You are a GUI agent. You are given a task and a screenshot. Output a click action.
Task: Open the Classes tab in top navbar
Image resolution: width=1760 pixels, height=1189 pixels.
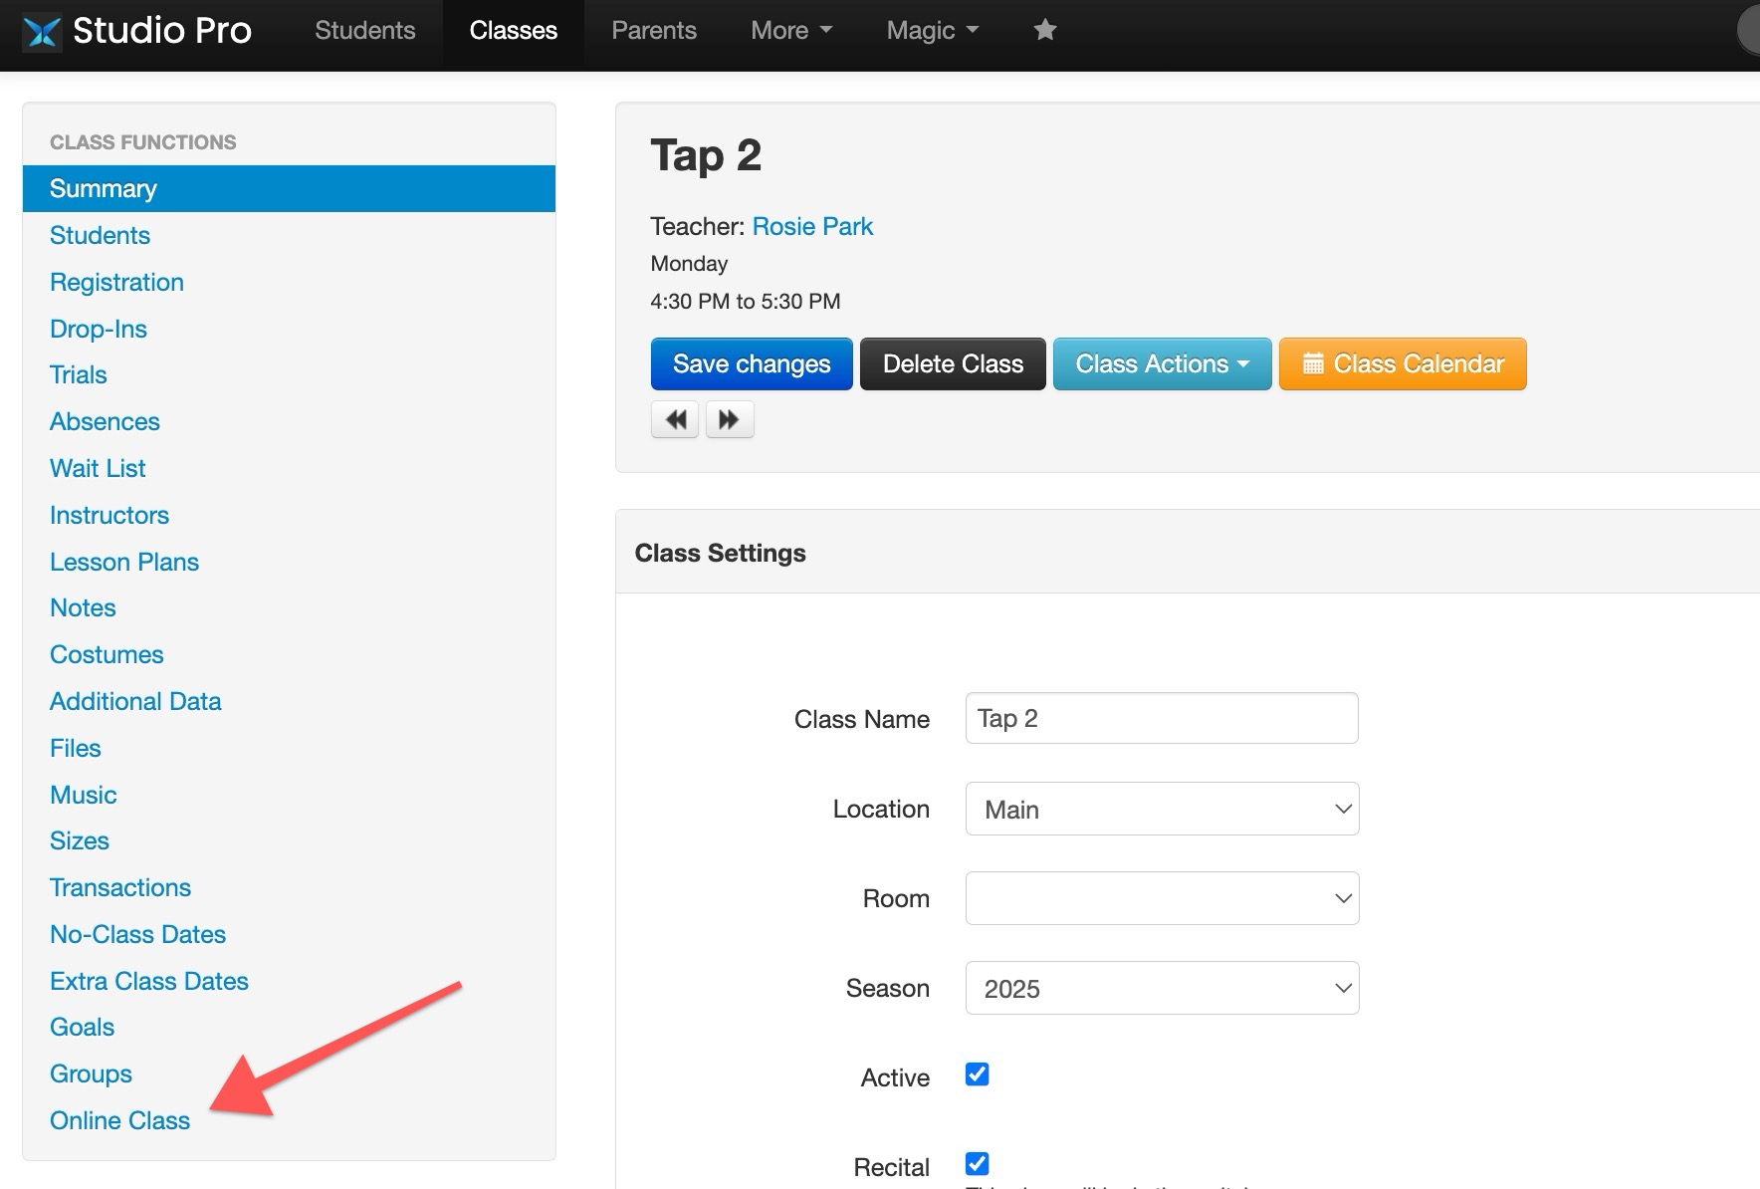coord(514,30)
